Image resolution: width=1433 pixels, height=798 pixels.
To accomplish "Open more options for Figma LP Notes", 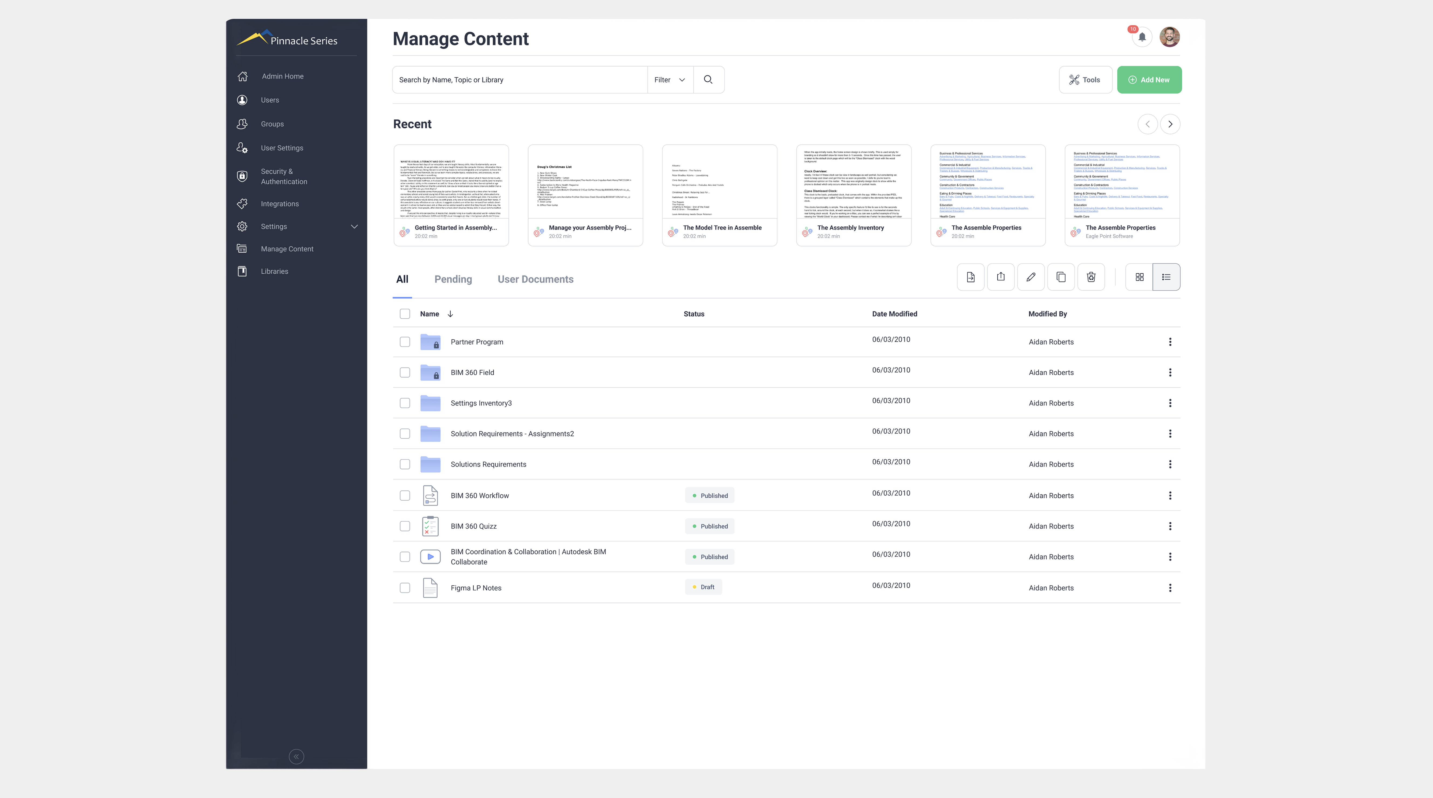I will pos(1170,588).
